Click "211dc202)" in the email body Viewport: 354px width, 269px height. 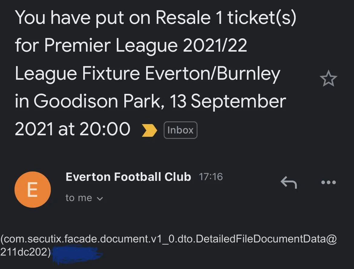pyautogui.click(x=25, y=252)
